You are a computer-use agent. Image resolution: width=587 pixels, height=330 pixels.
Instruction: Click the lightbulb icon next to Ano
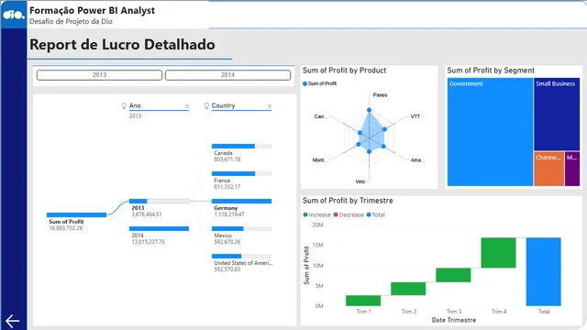[x=124, y=106]
